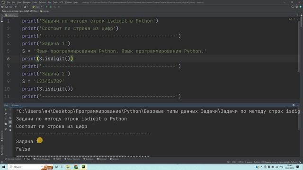Click line number 9 in gutter
Image resolution: width=303 pixels, height=170 pixels.
click(x=8, y=81)
